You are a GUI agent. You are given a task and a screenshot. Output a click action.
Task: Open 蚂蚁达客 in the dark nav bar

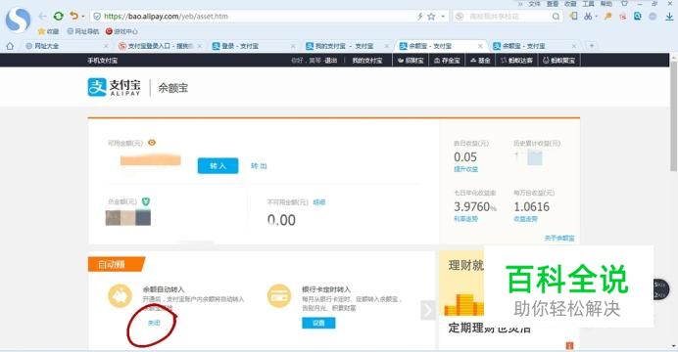point(516,61)
